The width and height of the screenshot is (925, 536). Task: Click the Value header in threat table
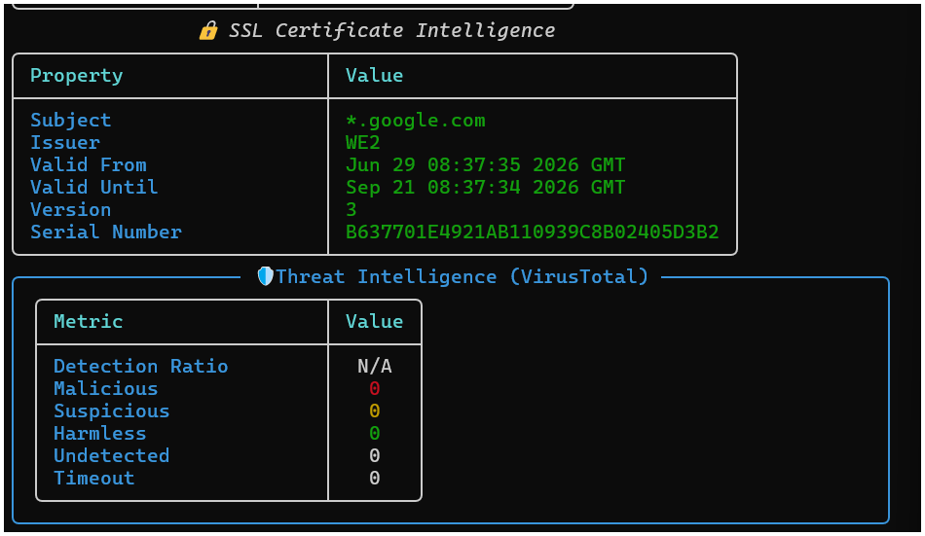374,321
